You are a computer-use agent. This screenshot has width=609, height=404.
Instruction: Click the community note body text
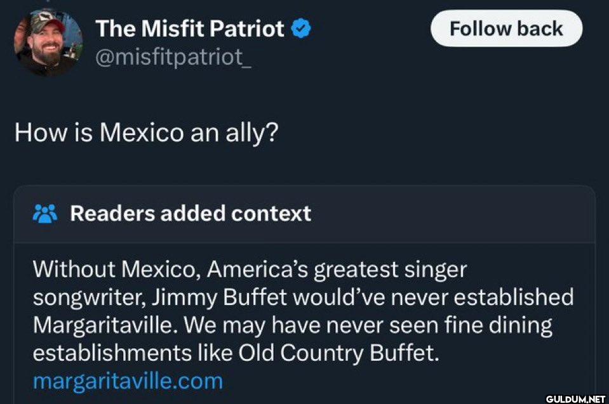(303, 311)
